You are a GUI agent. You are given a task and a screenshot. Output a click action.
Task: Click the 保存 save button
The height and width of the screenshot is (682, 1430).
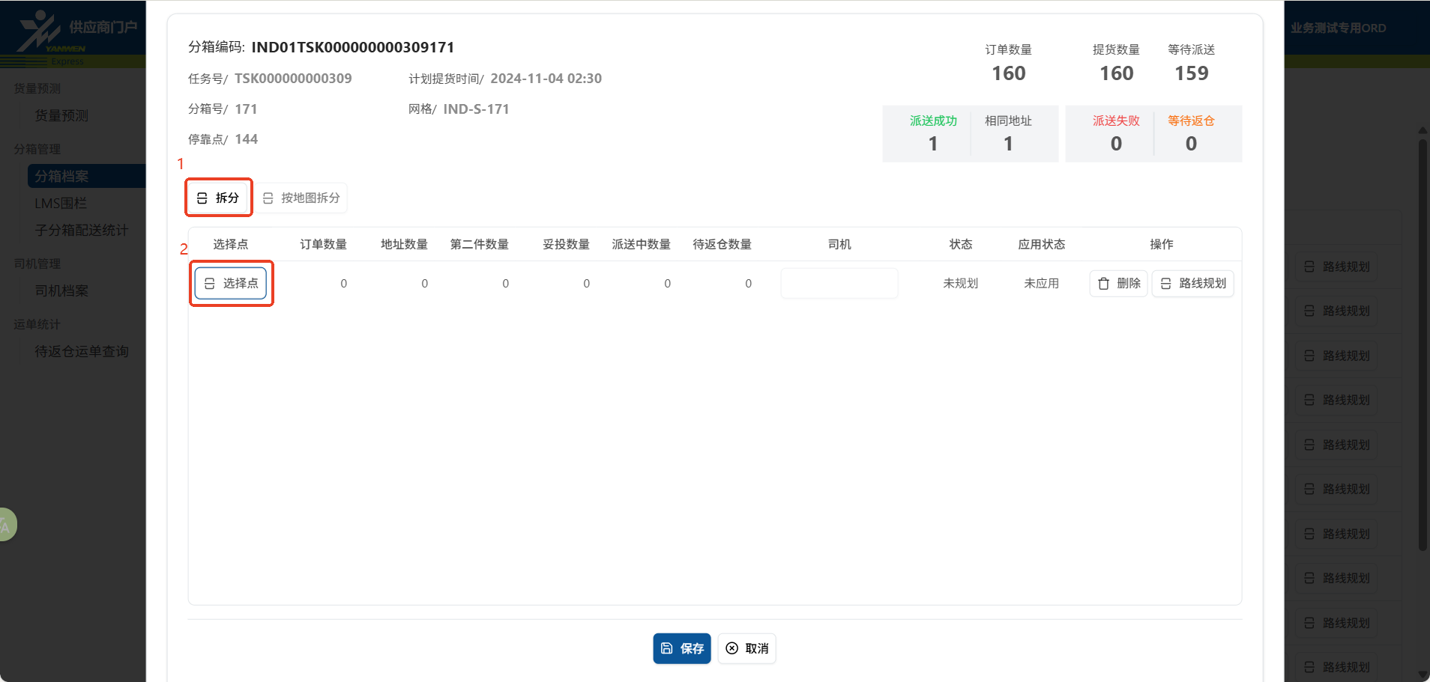tap(681, 648)
